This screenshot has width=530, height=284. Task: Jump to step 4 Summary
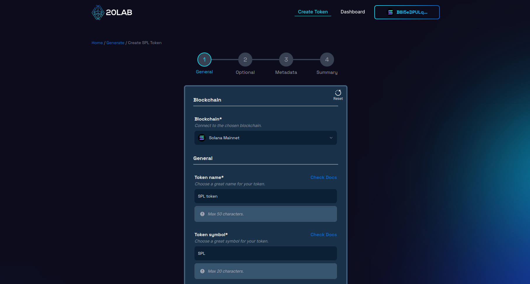327,60
